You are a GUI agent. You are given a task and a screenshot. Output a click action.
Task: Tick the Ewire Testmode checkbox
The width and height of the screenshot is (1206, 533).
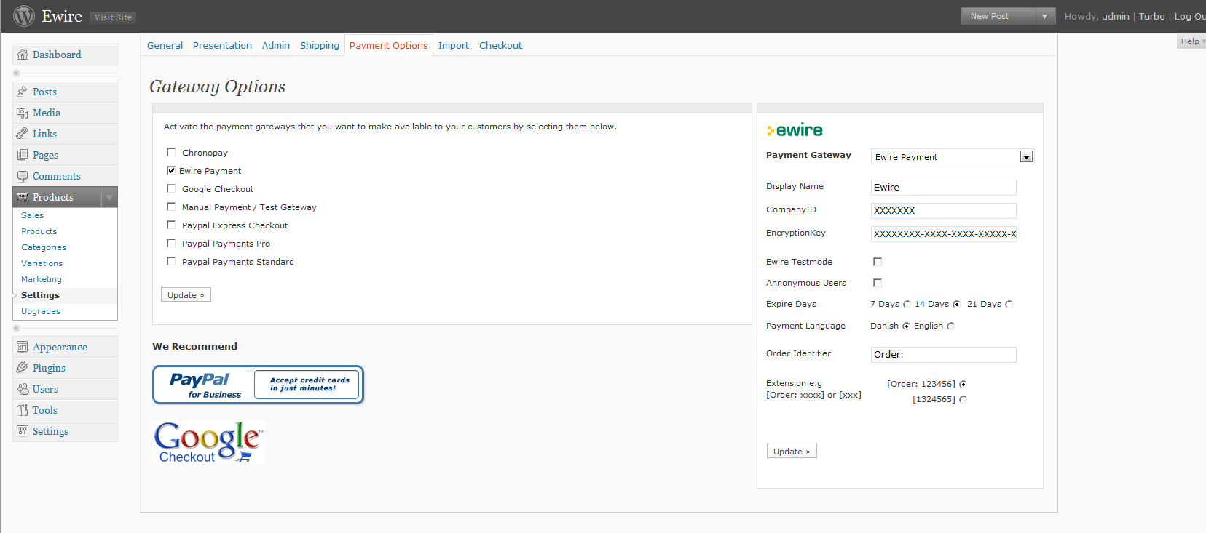tap(878, 262)
